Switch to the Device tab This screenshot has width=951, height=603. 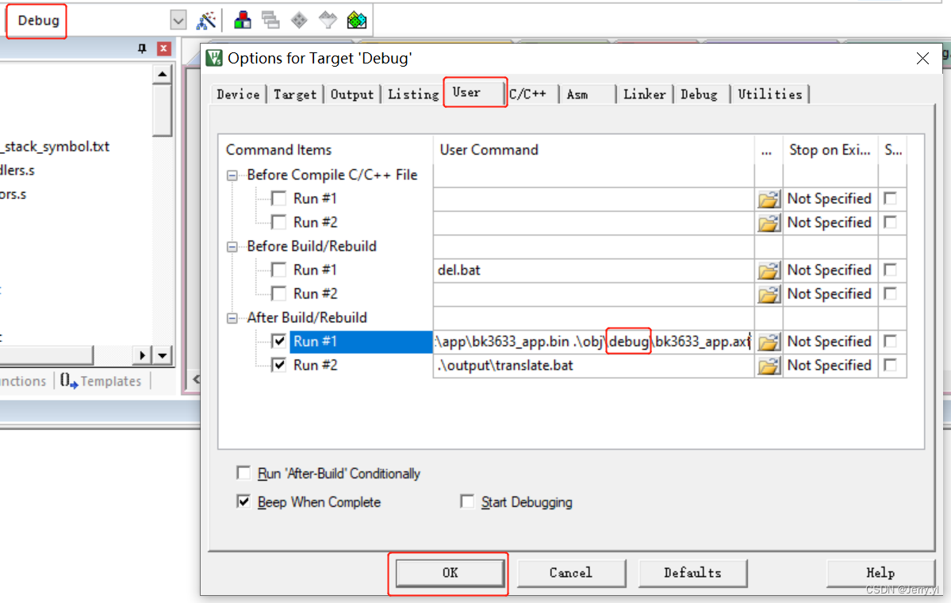pyautogui.click(x=238, y=94)
